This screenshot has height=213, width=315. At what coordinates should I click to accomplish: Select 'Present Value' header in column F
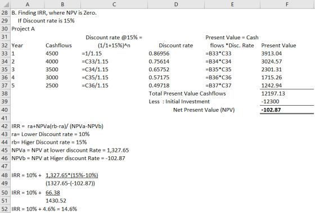click(278, 46)
